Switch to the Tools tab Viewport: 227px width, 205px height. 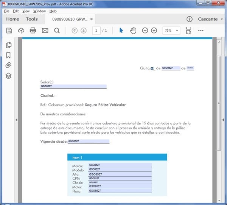coord(32,19)
